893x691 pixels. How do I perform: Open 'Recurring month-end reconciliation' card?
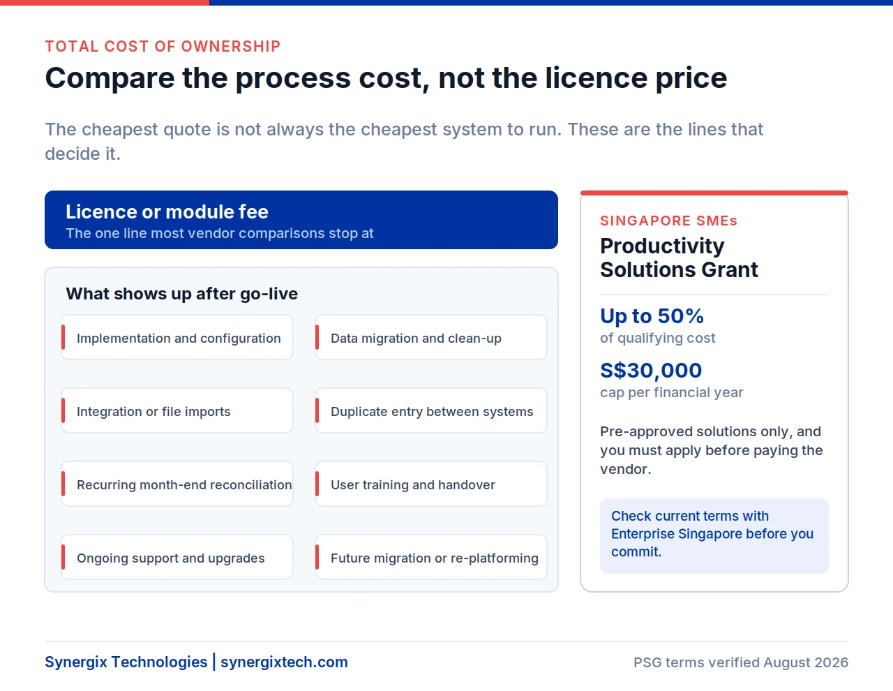point(177,484)
